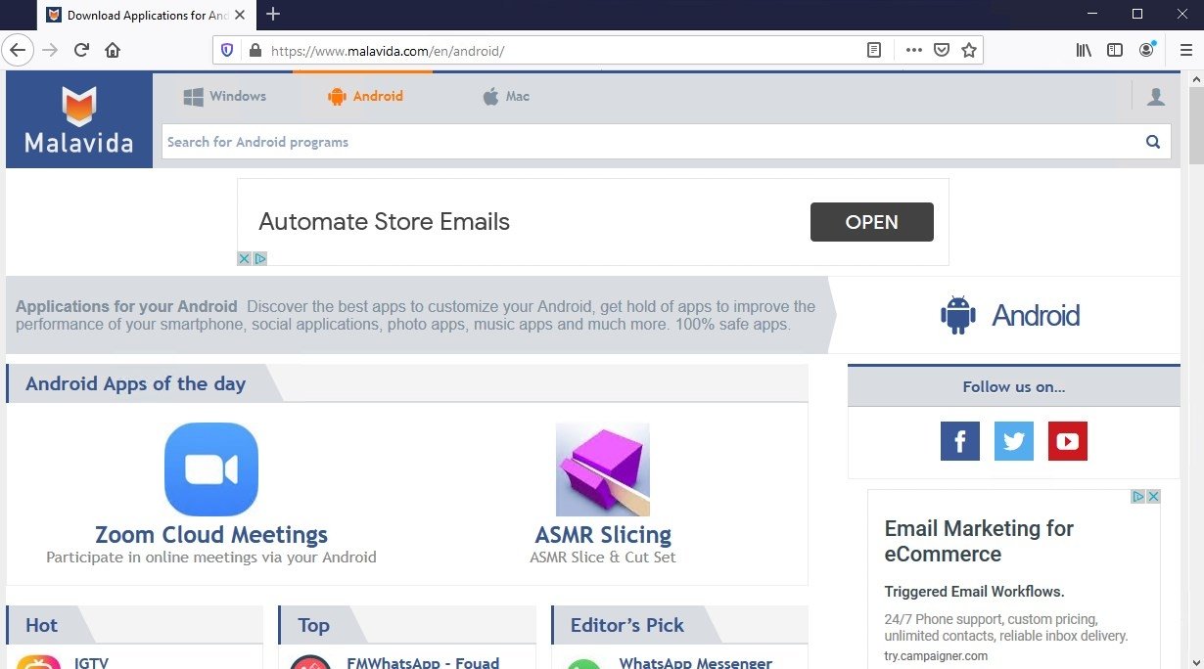This screenshot has height=669, width=1204.
Task: Save page to Pocket
Action: [941, 50]
